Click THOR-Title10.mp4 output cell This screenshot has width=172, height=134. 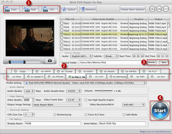tap(157, 34)
